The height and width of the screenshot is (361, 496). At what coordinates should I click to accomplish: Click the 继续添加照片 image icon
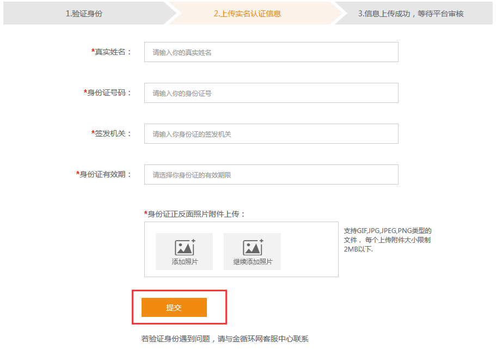(253, 247)
